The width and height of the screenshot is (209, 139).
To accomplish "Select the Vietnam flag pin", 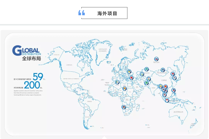I will coord(165,86).
